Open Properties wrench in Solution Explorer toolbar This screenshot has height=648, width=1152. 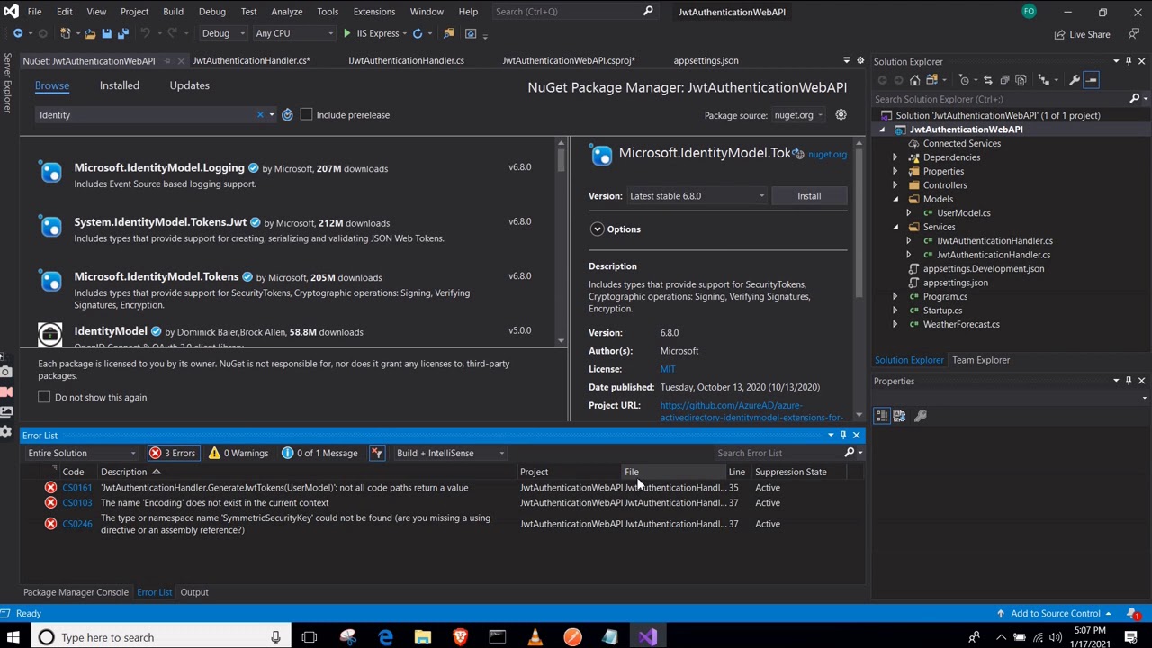coord(1074,80)
